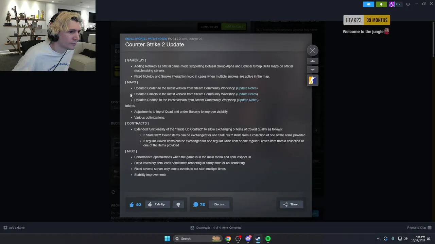This screenshot has height=244, width=435.
Task: Open Palacio map Update Notes link
Action: tap(247, 94)
